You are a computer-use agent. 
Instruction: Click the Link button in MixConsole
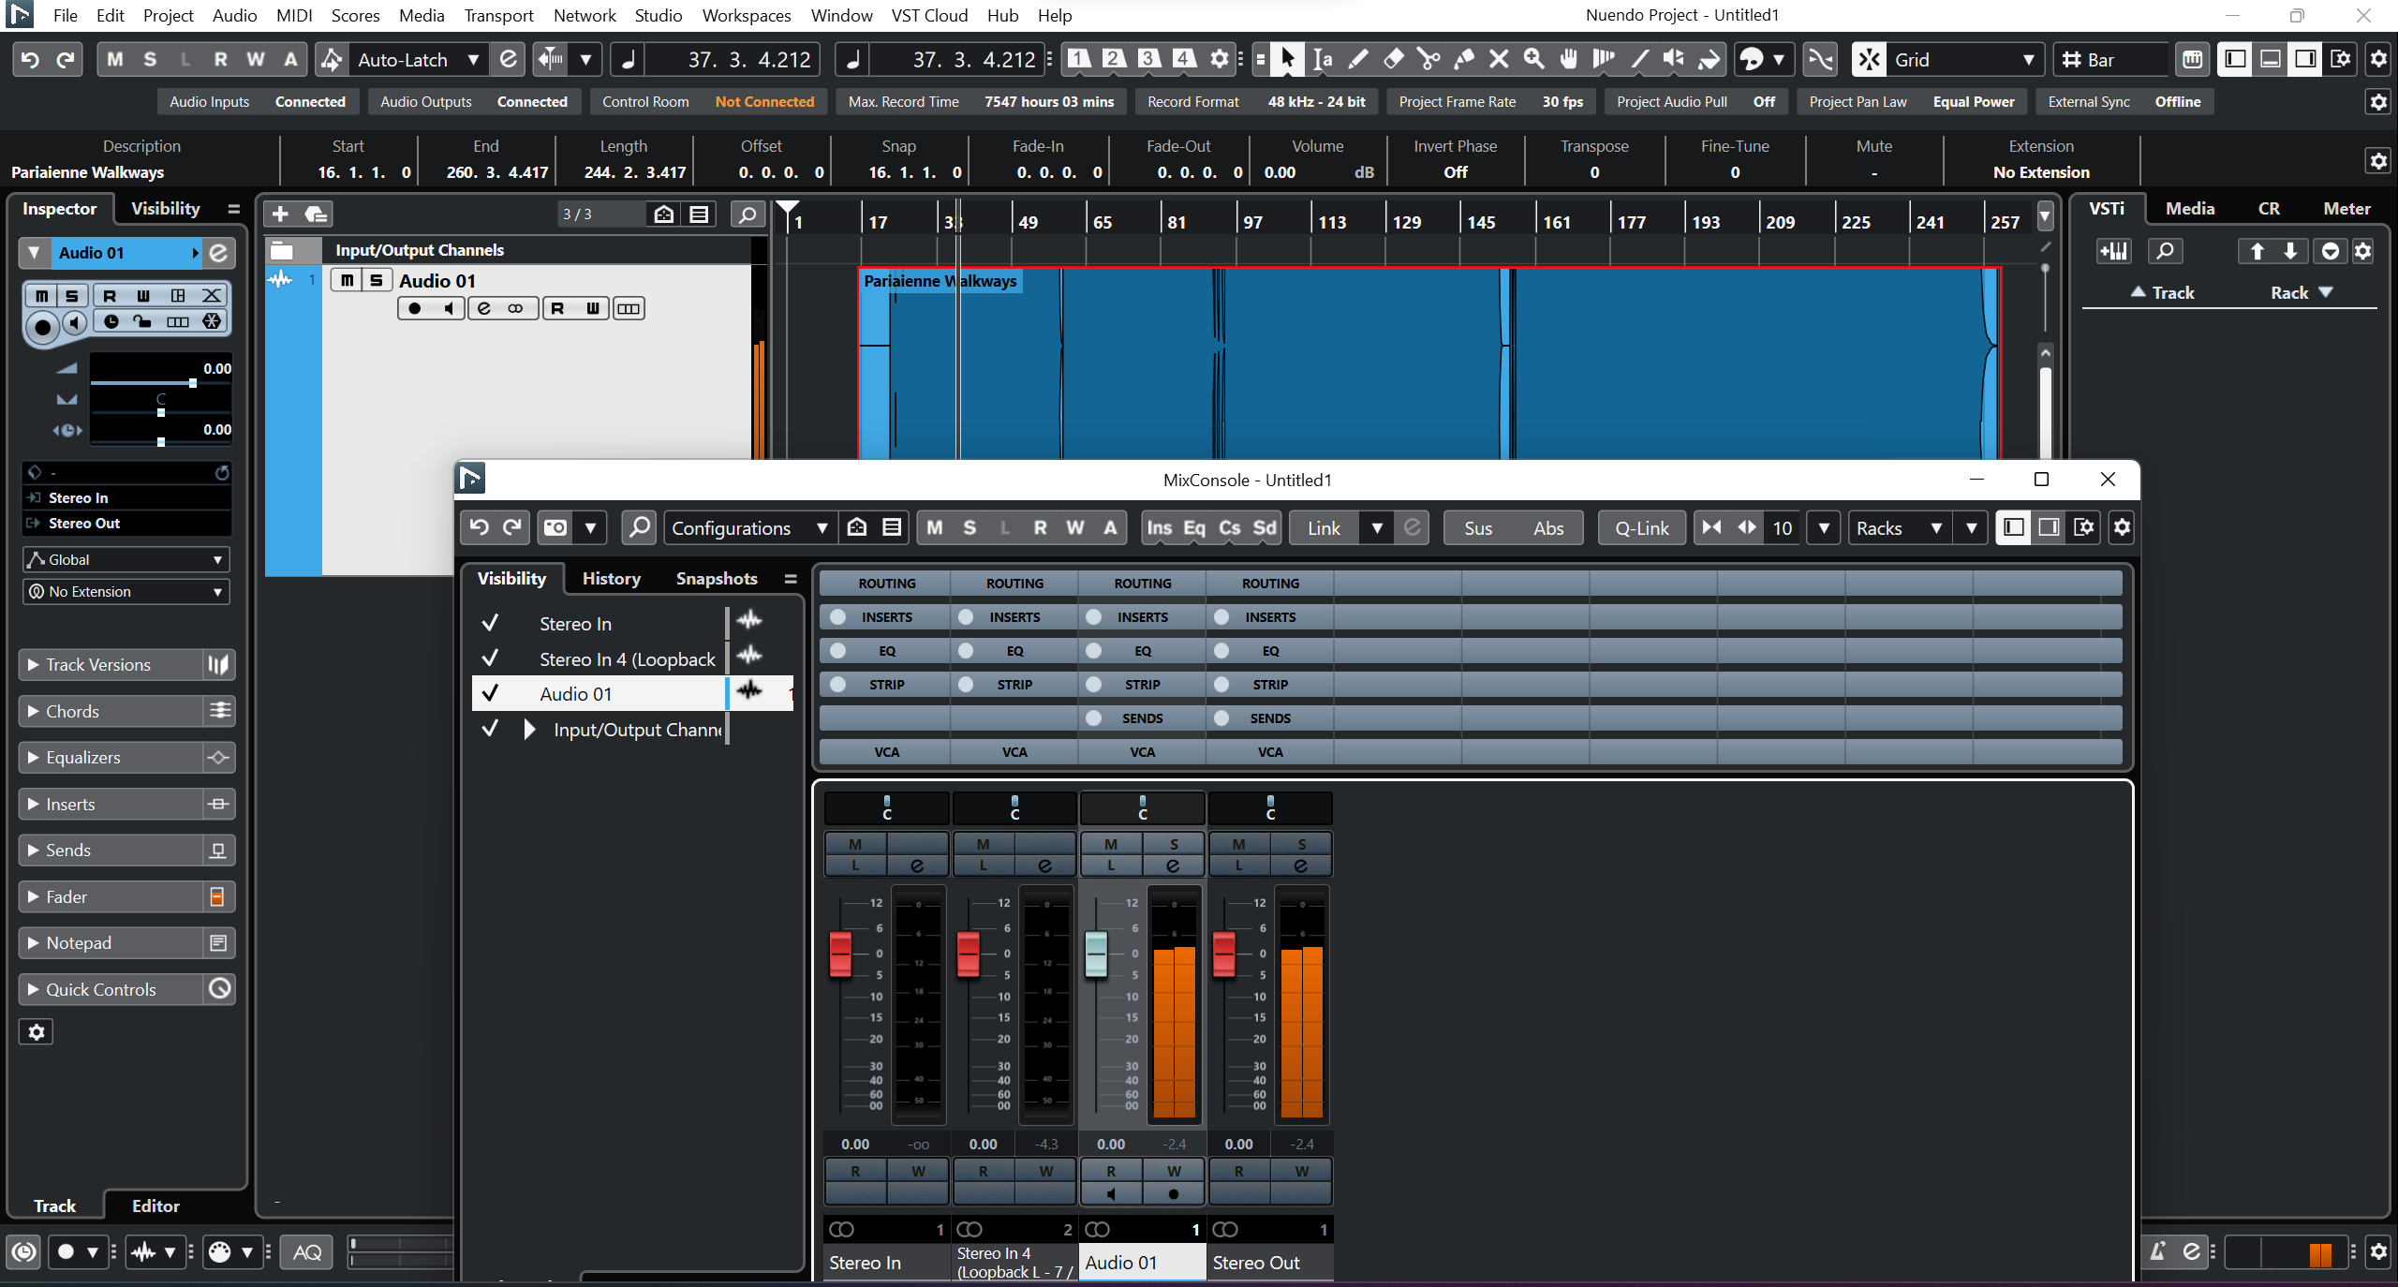click(1324, 528)
